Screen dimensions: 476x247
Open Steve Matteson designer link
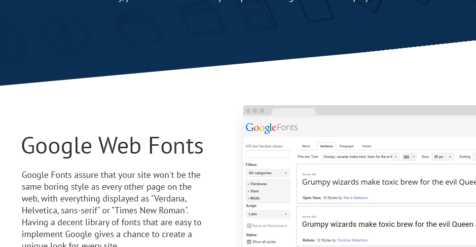[x=356, y=198]
